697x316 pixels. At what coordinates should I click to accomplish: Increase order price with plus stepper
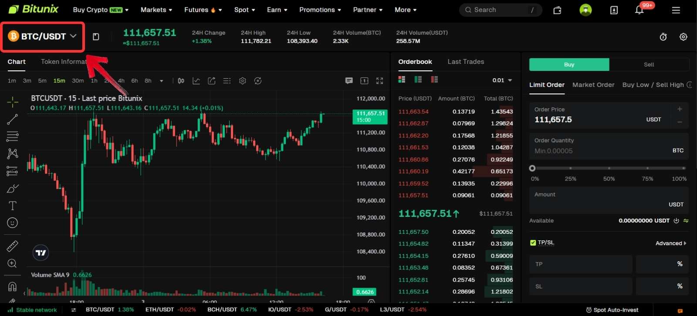pyautogui.click(x=680, y=109)
